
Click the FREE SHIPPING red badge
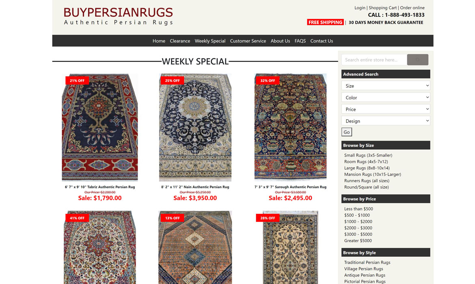pos(325,22)
